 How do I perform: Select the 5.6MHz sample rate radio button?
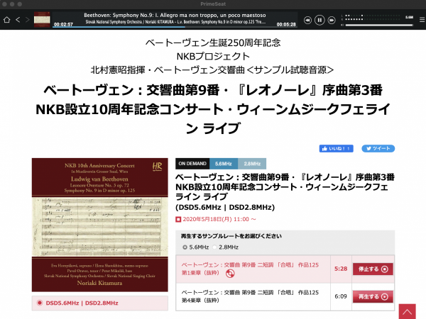point(186,247)
